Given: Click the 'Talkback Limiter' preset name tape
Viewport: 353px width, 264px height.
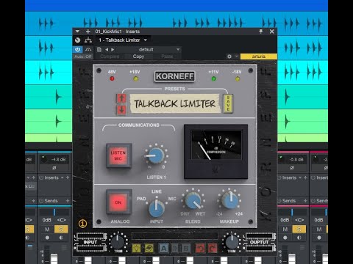Looking at the screenshot, I should click(175, 103).
